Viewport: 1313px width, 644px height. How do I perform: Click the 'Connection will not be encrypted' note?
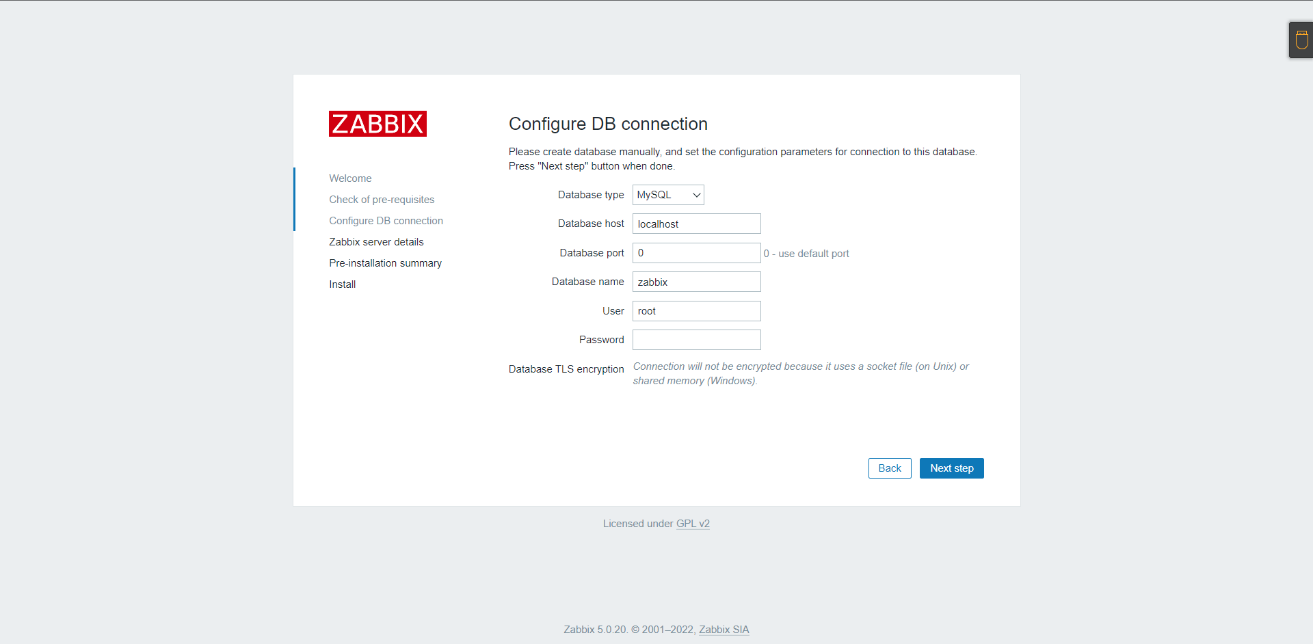tap(801, 374)
